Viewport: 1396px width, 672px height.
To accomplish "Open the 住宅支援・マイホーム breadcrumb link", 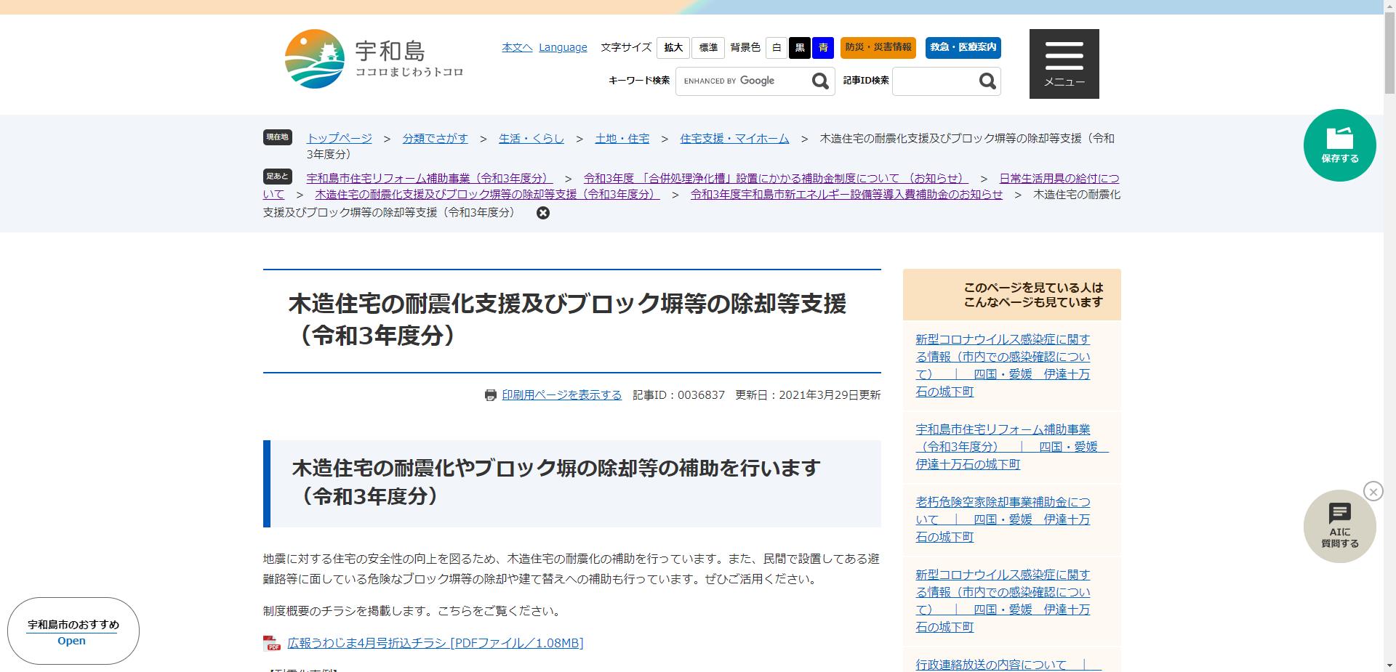I will click(x=734, y=138).
